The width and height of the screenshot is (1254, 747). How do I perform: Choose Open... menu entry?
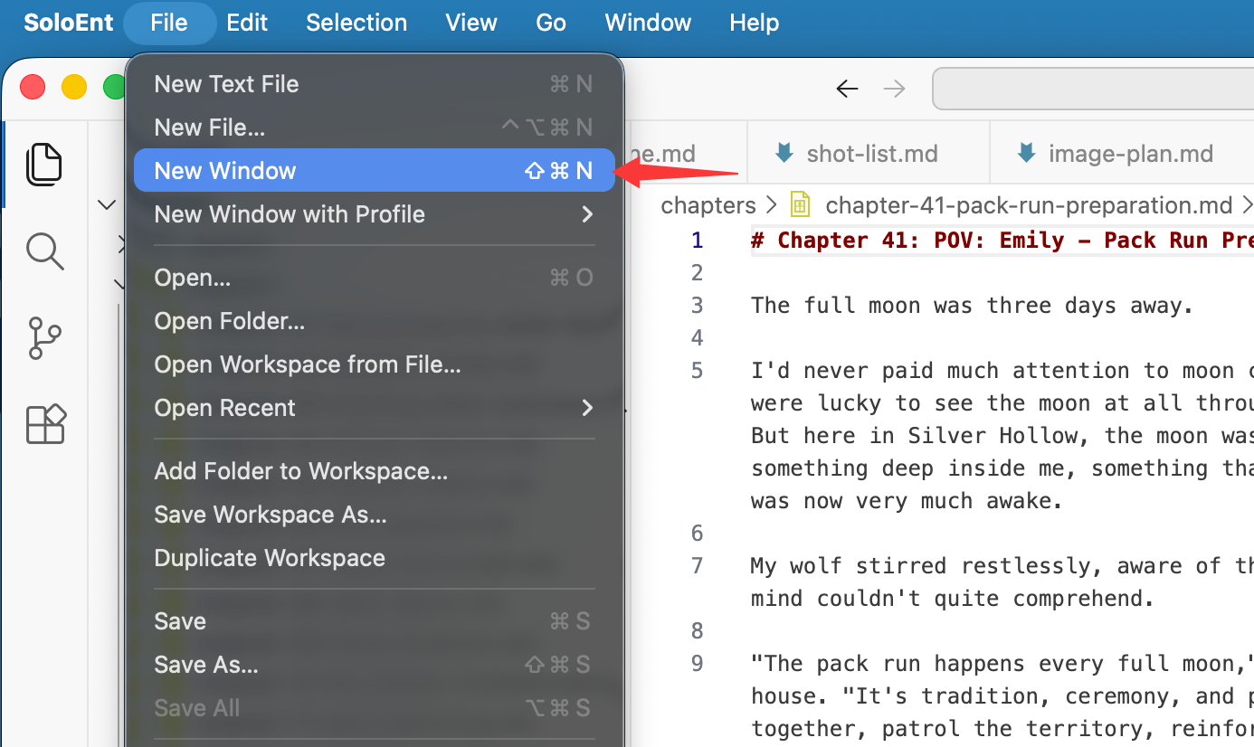pos(375,278)
